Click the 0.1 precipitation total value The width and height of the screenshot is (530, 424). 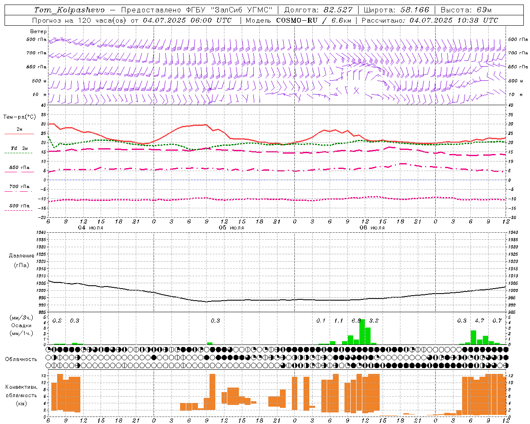coord(321,321)
